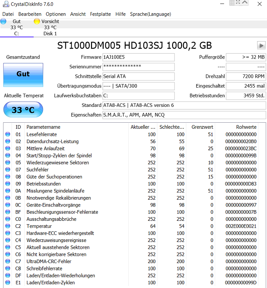Click the CrystalDiskInfo title bar icon
This screenshot has width=267, height=288.
tap(6, 4)
